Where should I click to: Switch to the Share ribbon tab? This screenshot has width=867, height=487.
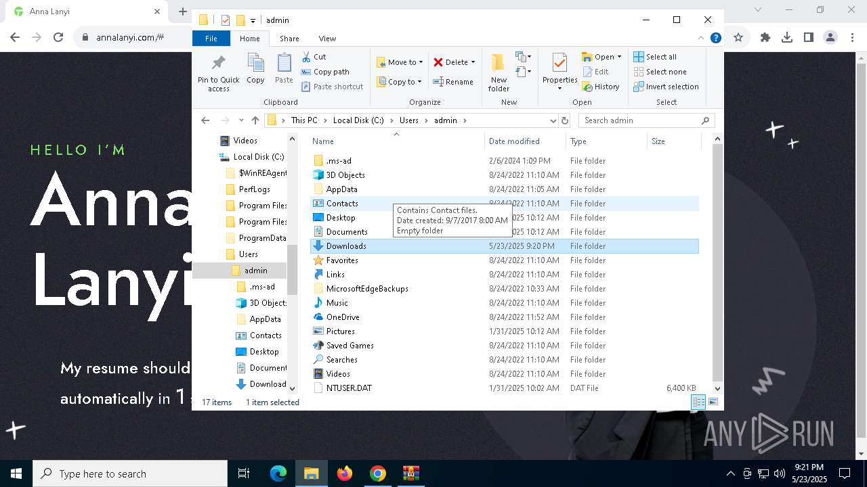(289, 39)
